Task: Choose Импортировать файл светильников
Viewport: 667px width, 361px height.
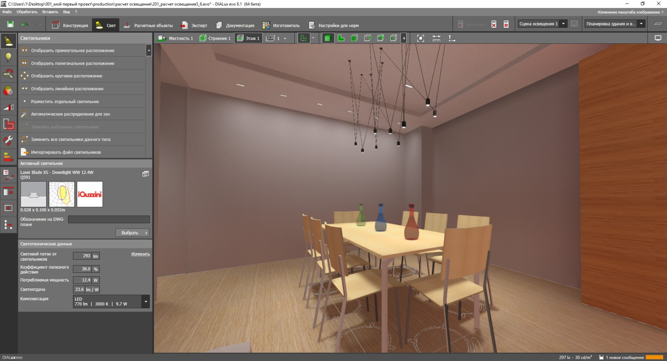Action: click(82, 152)
